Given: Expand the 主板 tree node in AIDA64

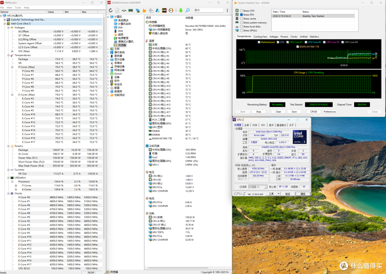Looking at the screenshot, I should click(x=108, y=49).
